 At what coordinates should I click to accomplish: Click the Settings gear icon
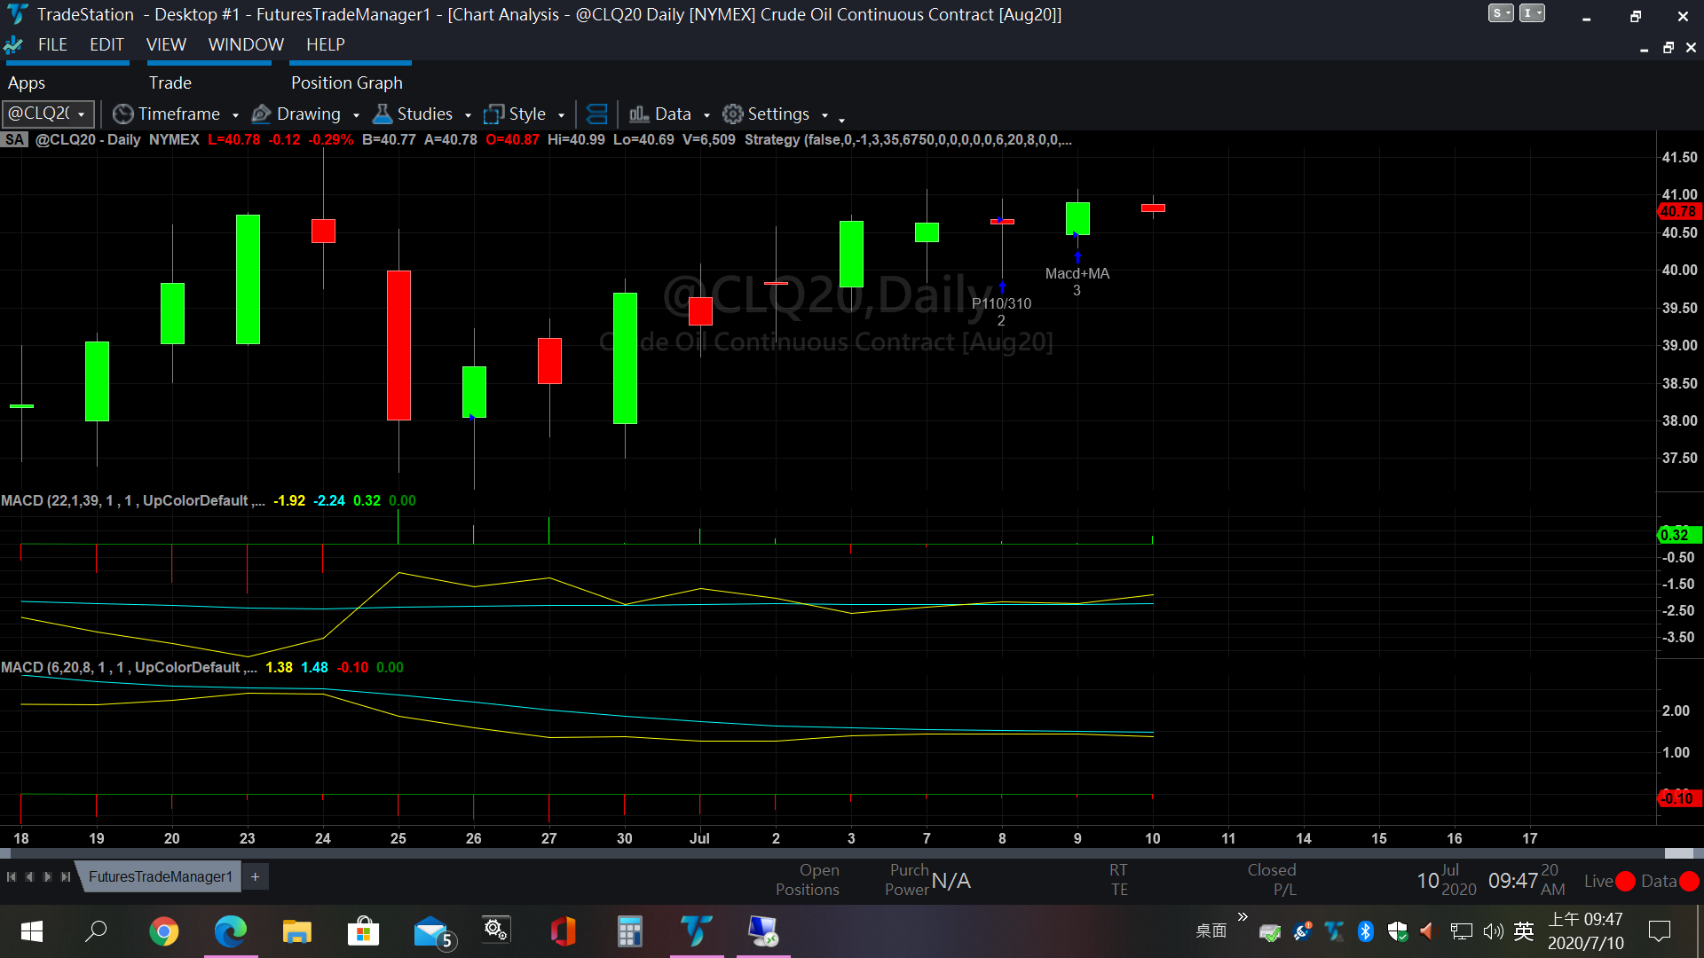[732, 114]
